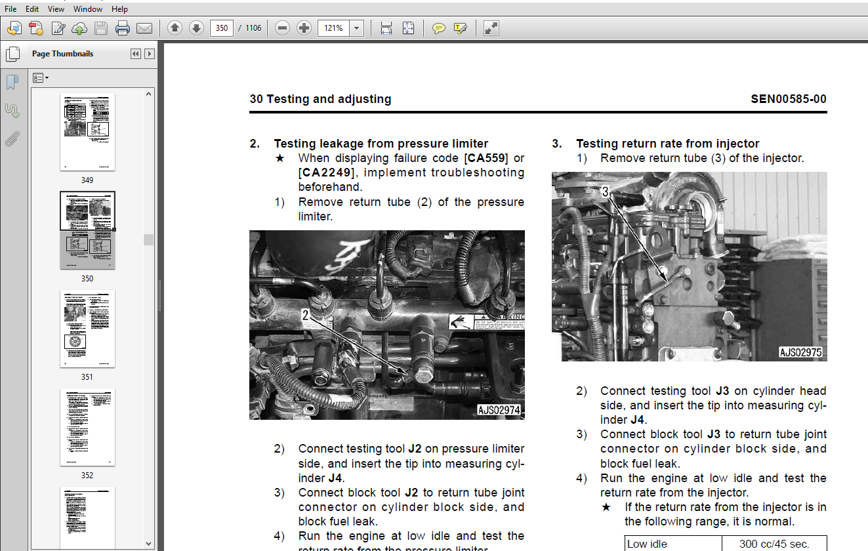Image resolution: width=868 pixels, height=551 pixels.
Task: Click the Create PDF toolbar icon
Action: point(36,28)
